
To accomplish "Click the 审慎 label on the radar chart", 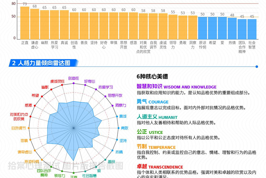I will point(24,141).
